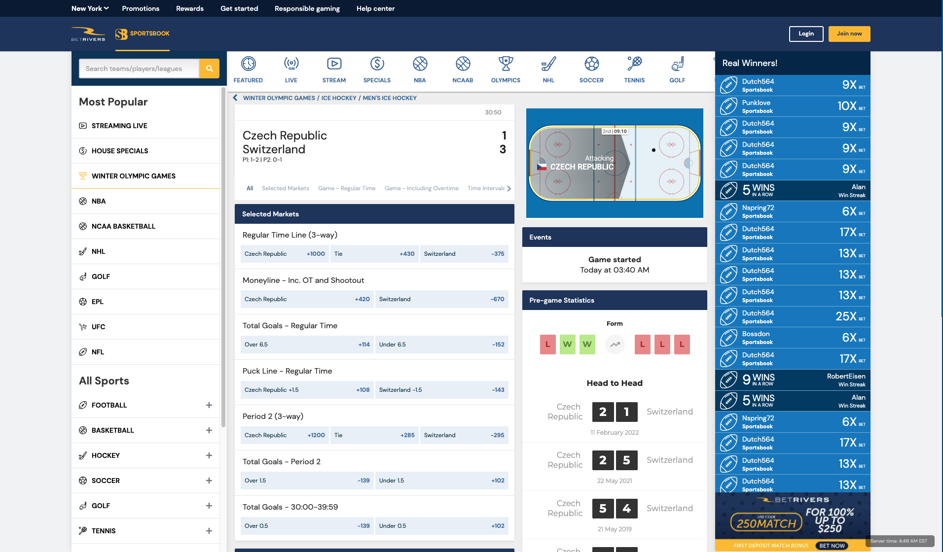Open UFC in Most Popular

coord(145,327)
